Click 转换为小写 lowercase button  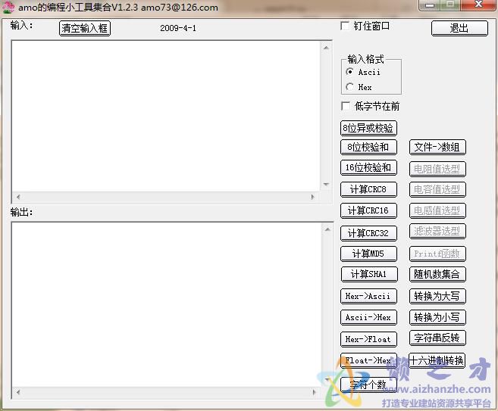coord(437,317)
